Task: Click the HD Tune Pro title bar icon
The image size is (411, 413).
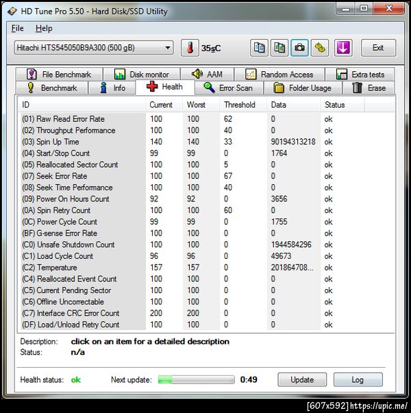Action: [x=12, y=12]
